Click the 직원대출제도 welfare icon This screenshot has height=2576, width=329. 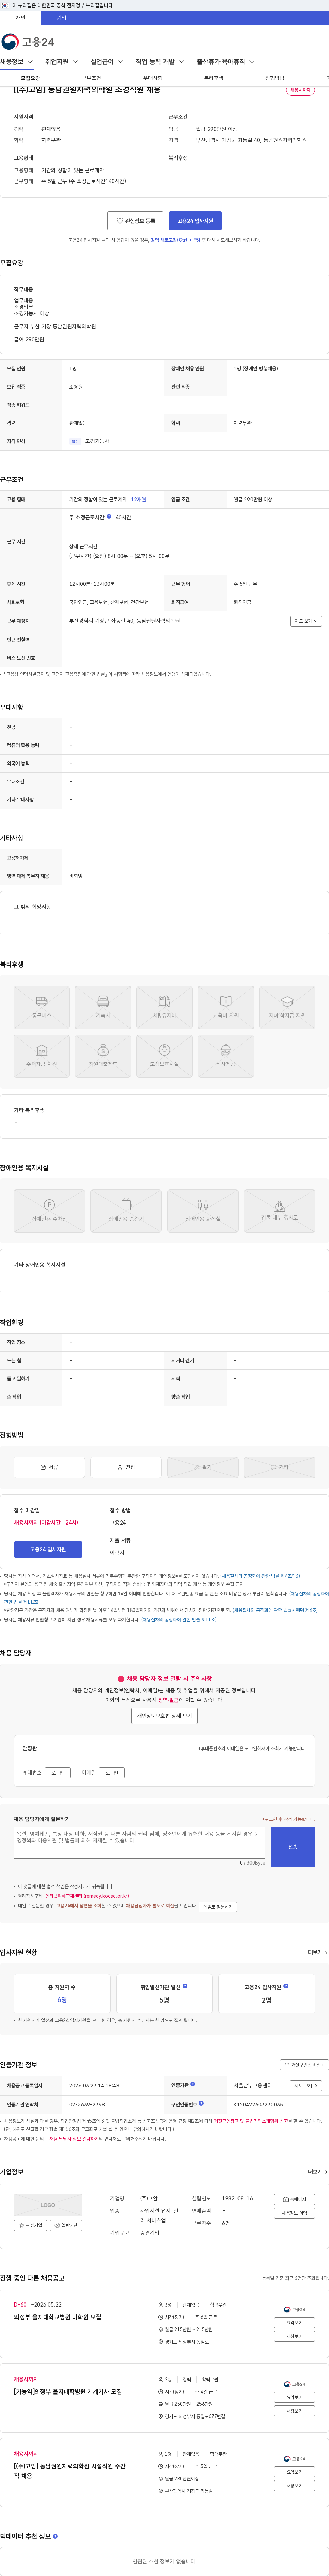tap(103, 1056)
